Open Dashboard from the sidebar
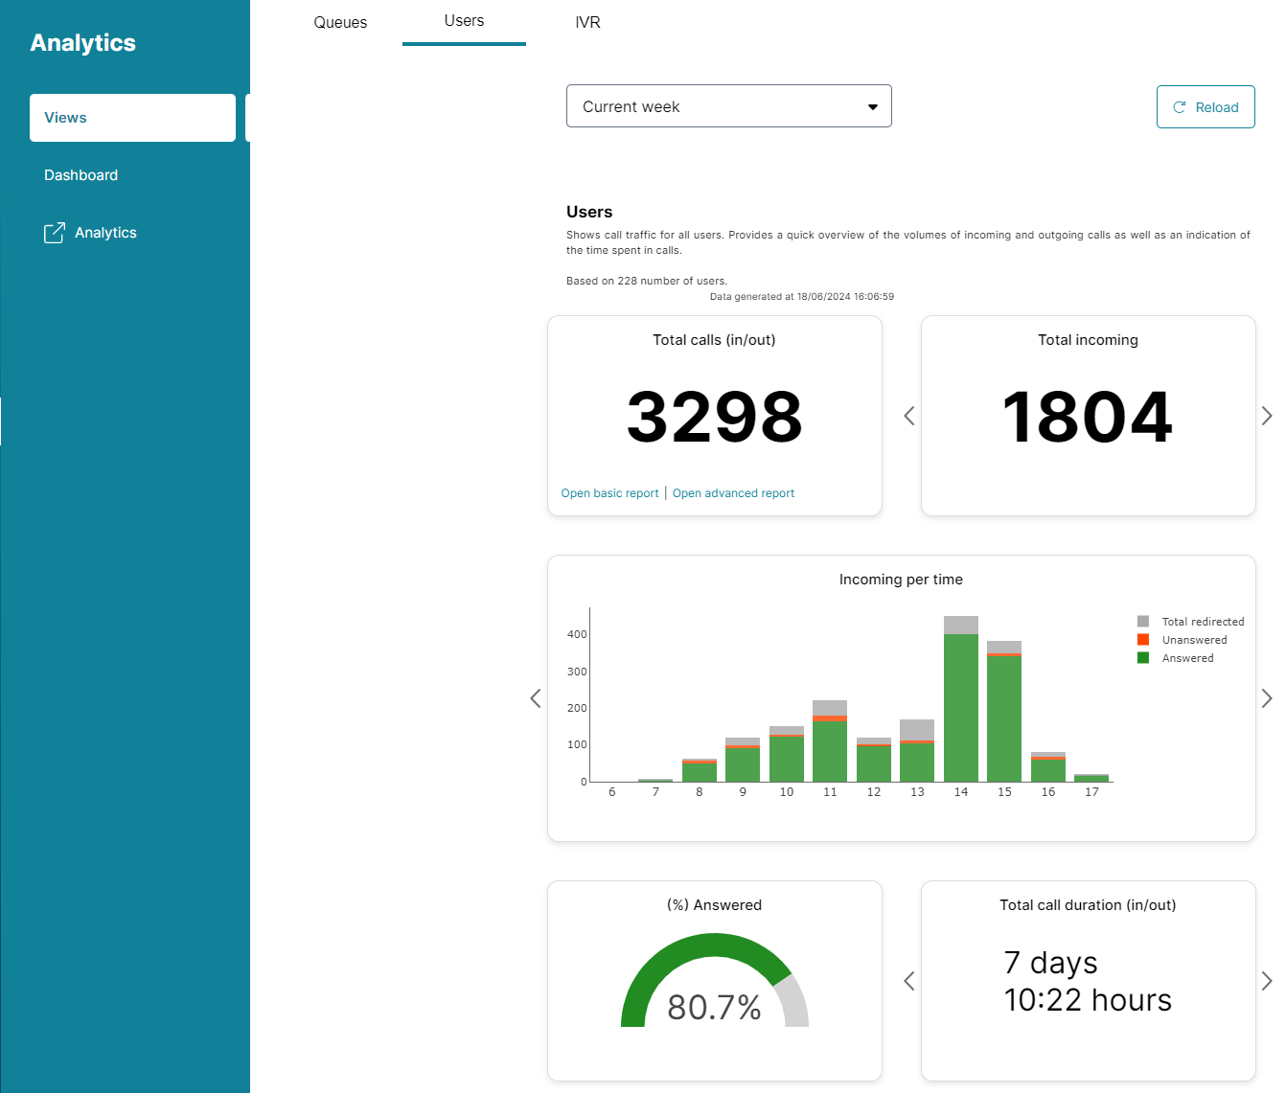This screenshot has width=1286, height=1093. [81, 175]
